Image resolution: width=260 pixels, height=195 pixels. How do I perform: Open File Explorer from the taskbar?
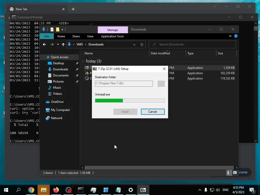[43, 190]
